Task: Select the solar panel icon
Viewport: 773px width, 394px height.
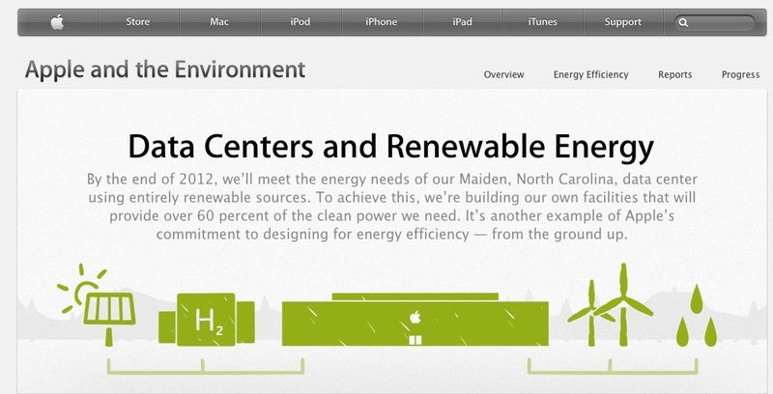Action: click(97, 304)
